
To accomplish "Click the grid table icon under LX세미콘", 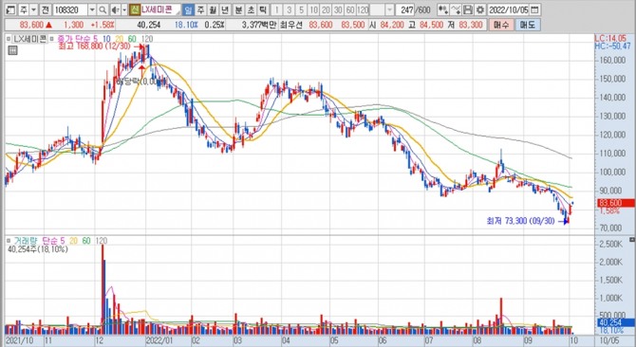I will tap(12, 50).
